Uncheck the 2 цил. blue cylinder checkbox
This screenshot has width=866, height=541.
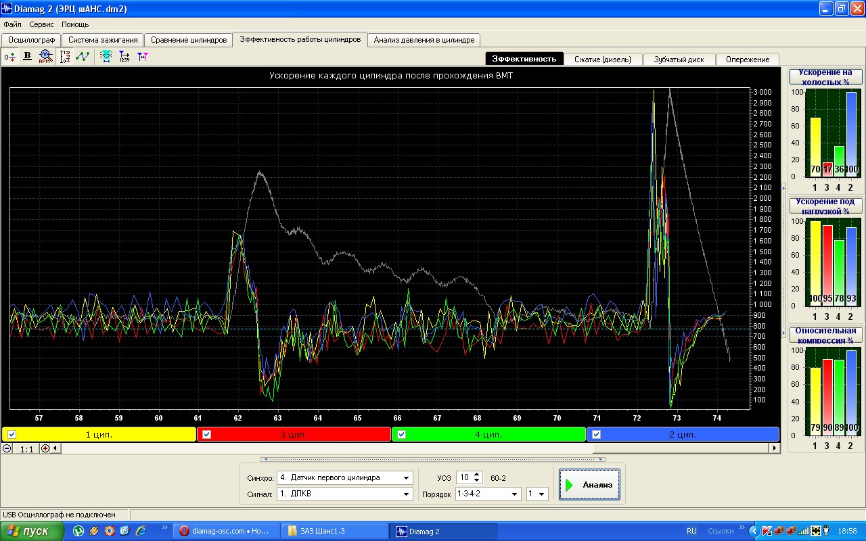click(x=597, y=435)
